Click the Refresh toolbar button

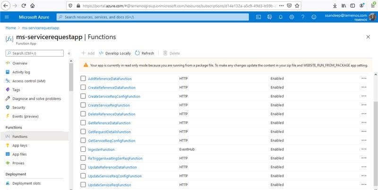click(x=144, y=53)
